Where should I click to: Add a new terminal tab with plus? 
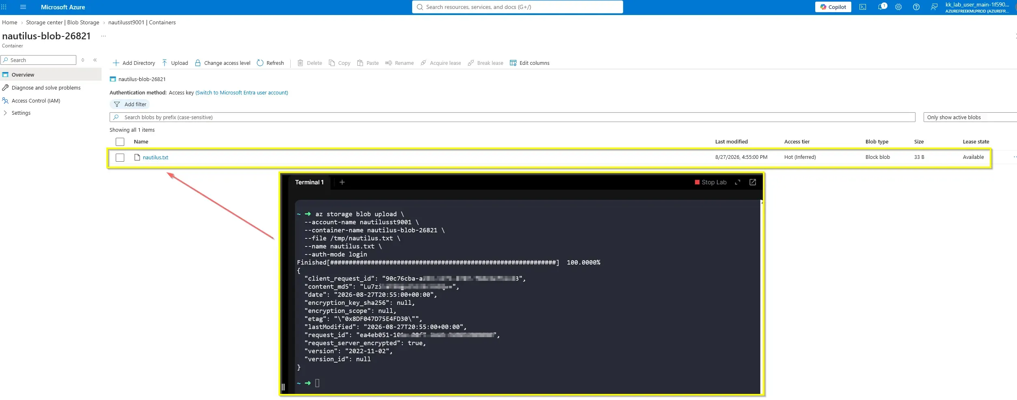[x=342, y=182]
